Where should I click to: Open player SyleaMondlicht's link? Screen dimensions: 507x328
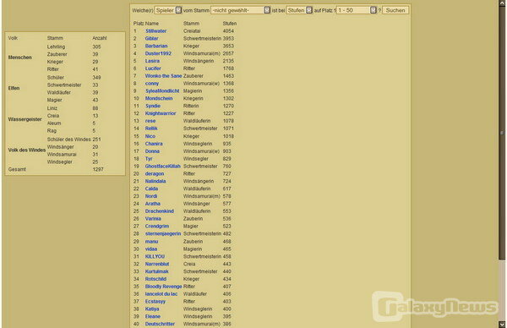pos(162,91)
